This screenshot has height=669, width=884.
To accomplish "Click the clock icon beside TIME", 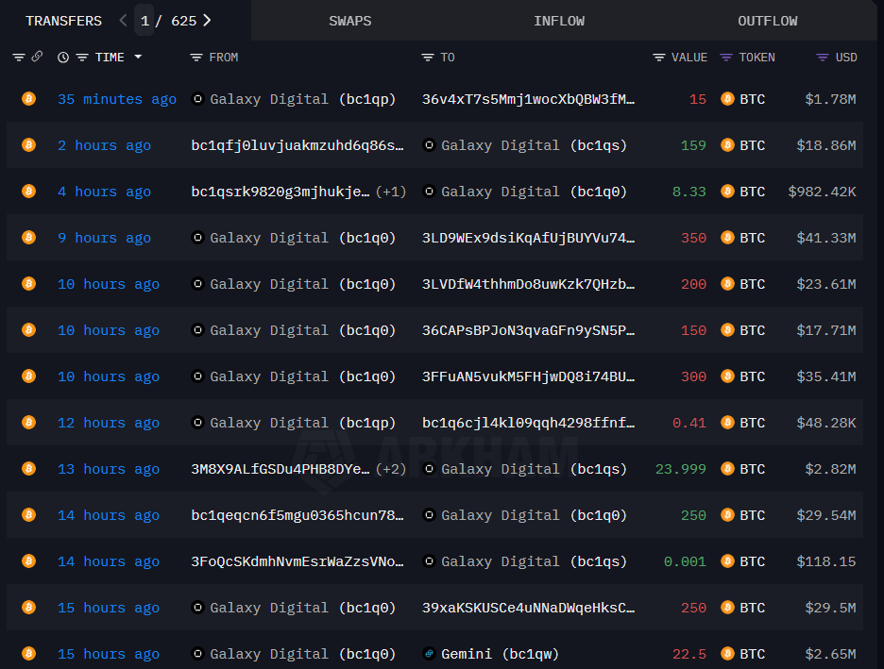I will click(63, 58).
